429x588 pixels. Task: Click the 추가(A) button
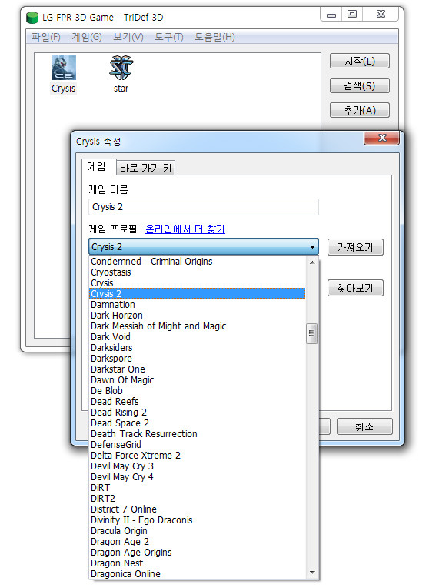click(360, 110)
